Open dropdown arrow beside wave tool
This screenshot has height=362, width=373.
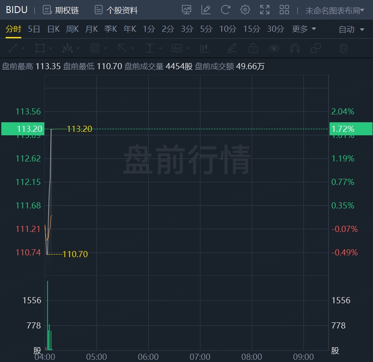click(x=78, y=48)
